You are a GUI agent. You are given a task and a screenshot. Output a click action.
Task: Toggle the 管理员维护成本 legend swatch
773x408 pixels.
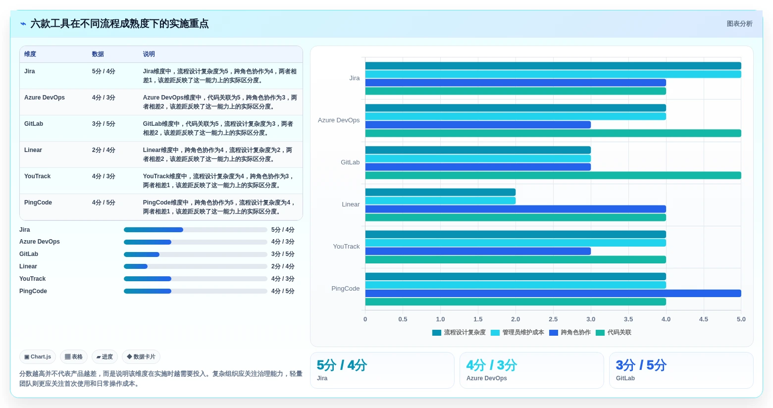pos(495,333)
